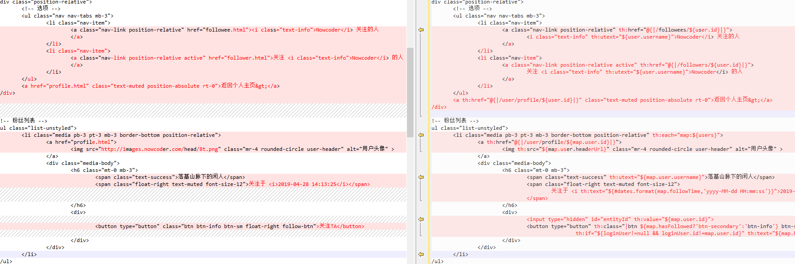795x264 pixels.
Task: Click th:src="${map.user.headerUrl}" in right pane
Action: click(563, 149)
